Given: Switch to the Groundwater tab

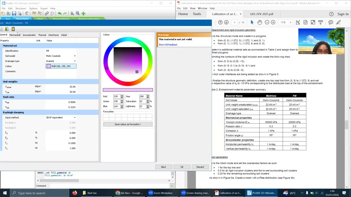Looking at the screenshot, I should coord(29,35).
